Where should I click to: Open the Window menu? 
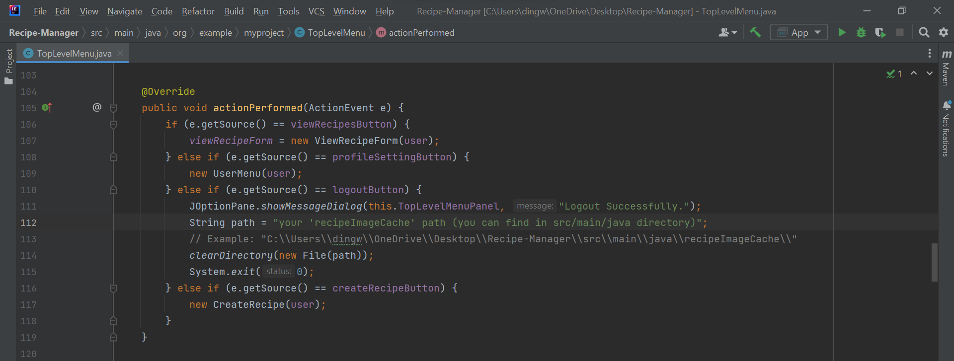[x=349, y=11]
